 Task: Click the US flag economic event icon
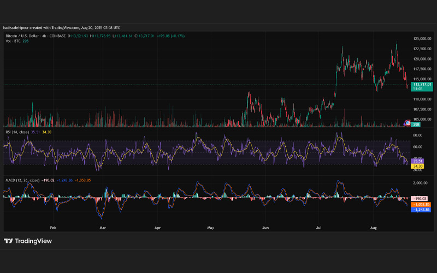(408, 123)
